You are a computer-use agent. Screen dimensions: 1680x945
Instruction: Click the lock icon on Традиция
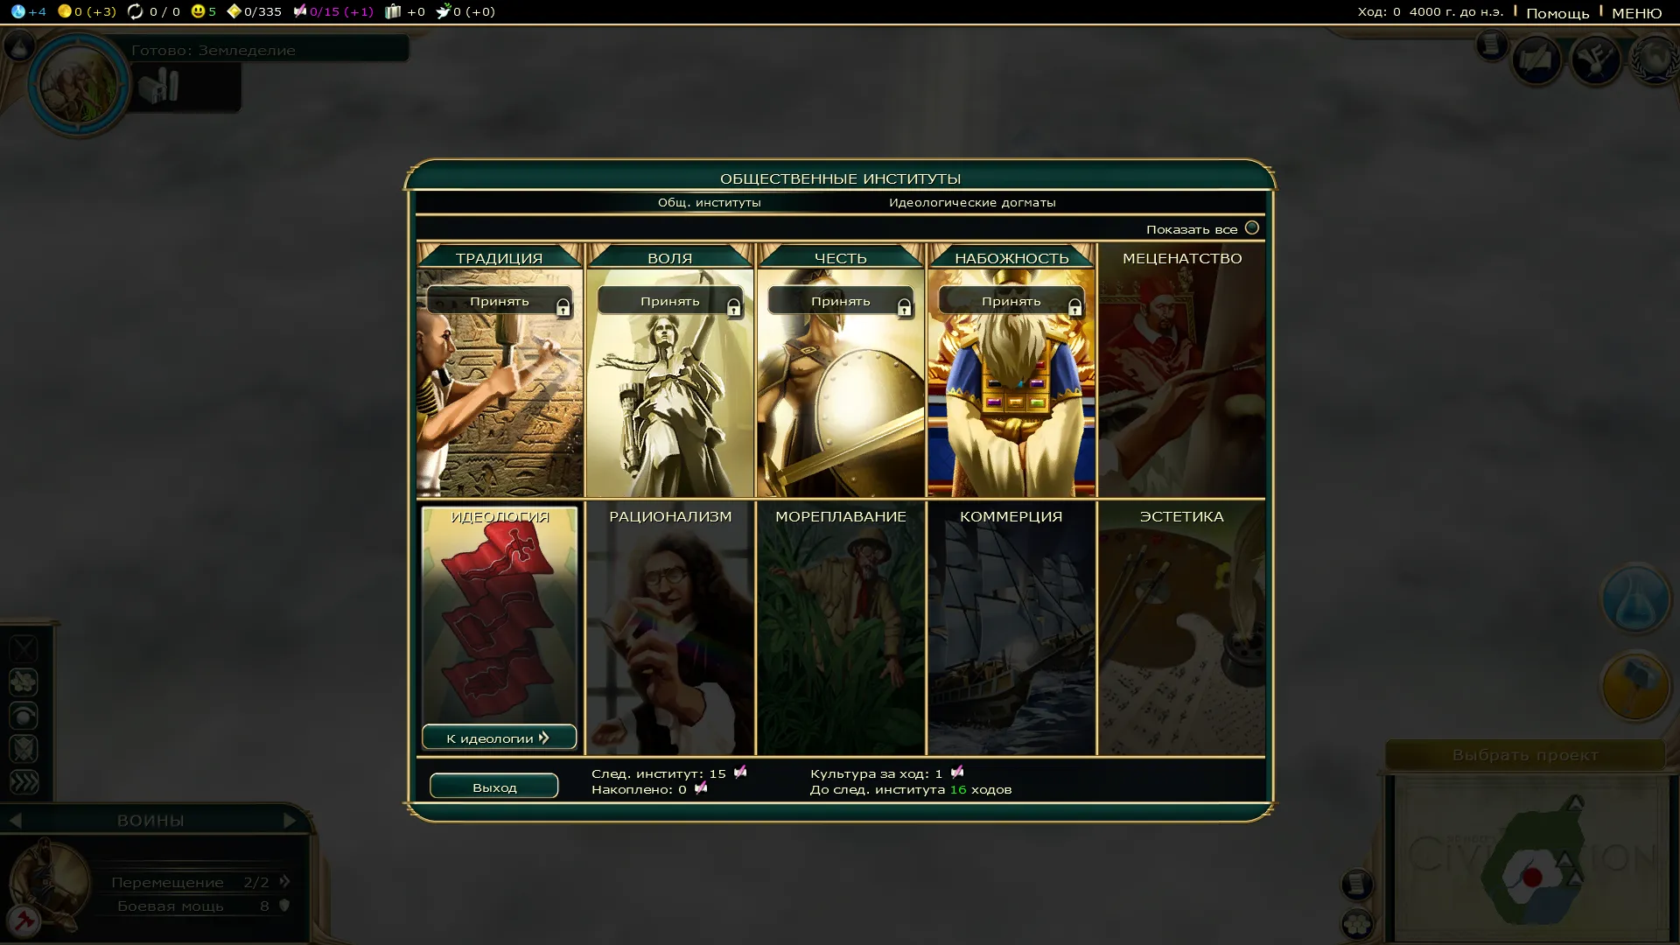click(563, 307)
